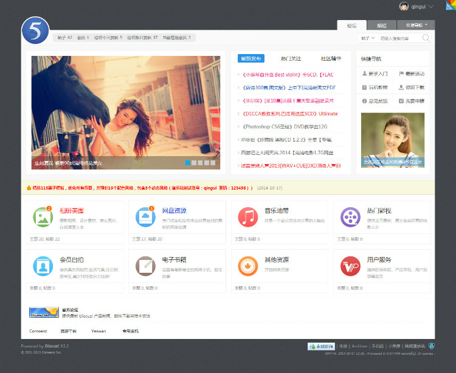Select the fourth slideshow indicator dot
The width and height of the screenshot is (456, 373).
click(207, 163)
